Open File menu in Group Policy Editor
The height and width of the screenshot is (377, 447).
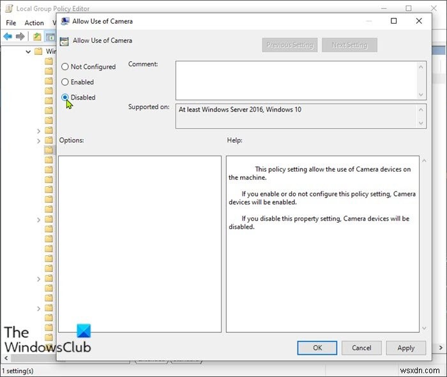coord(11,23)
